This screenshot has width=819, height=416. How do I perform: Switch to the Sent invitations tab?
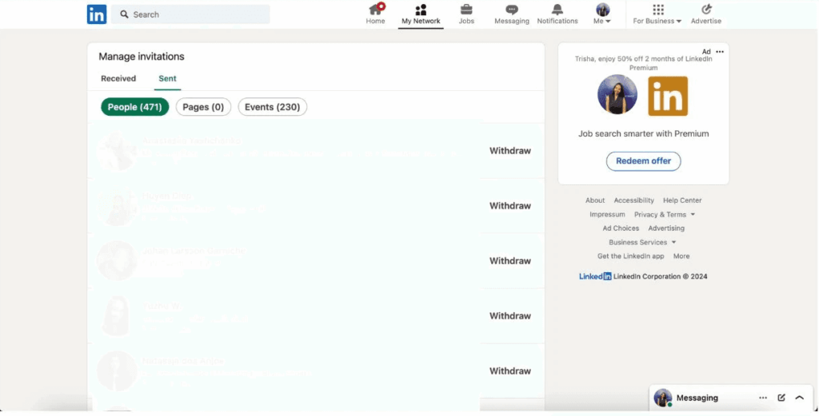point(167,78)
